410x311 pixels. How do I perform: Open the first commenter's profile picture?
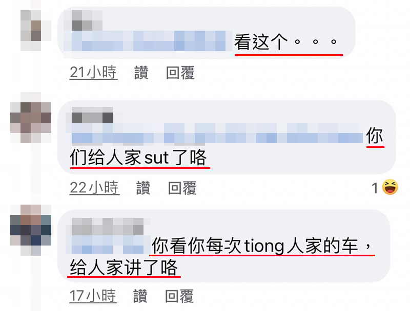point(31,31)
